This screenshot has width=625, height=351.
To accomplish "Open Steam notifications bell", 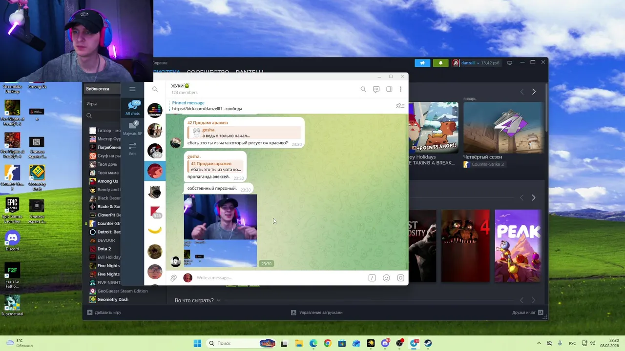I will pyautogui.click(x=440, y=63).
